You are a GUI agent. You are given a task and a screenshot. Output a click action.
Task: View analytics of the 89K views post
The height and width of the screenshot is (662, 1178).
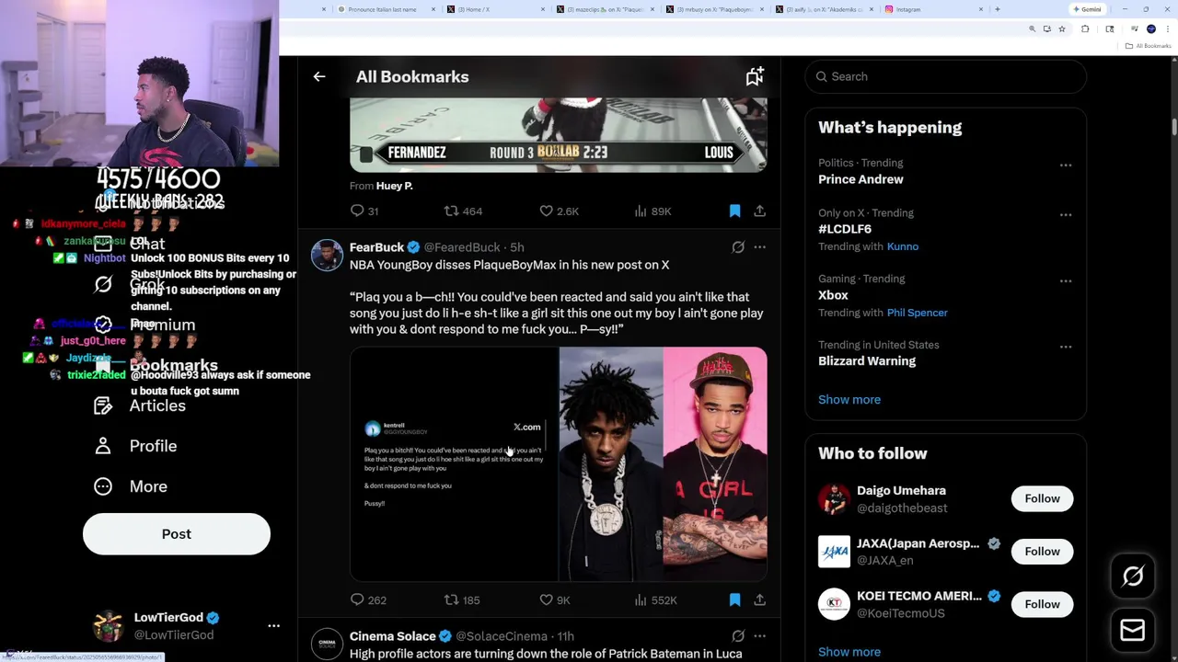click(653, 211)
